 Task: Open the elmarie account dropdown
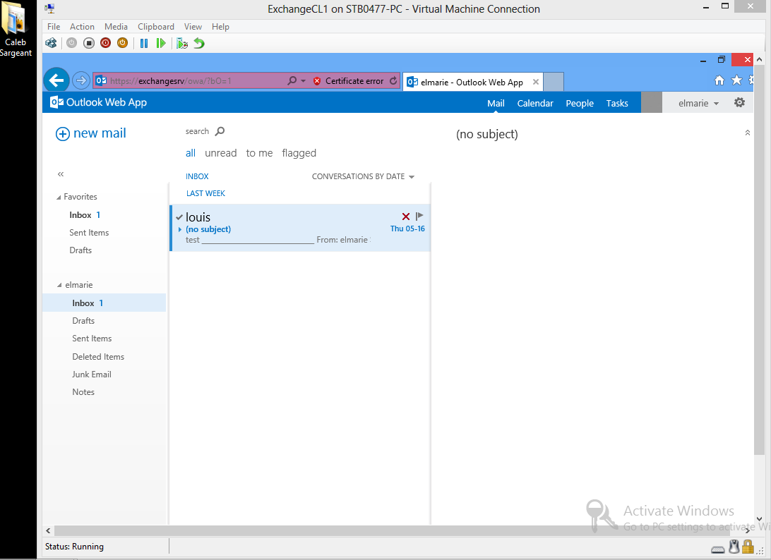click(x=698, y=103)
